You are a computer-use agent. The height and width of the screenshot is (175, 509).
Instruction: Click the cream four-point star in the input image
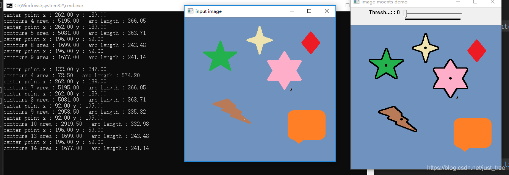tap(260, 40)
